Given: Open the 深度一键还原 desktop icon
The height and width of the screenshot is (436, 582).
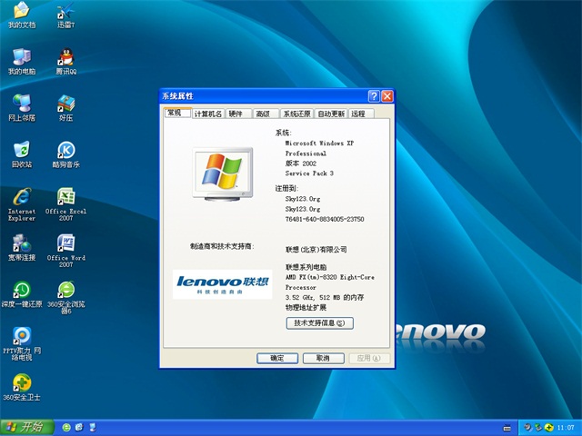Looking at the screenshot, I should [22, 294].
